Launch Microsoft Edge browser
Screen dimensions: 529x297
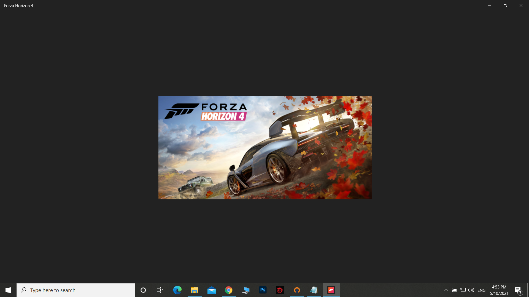(177, 290)
